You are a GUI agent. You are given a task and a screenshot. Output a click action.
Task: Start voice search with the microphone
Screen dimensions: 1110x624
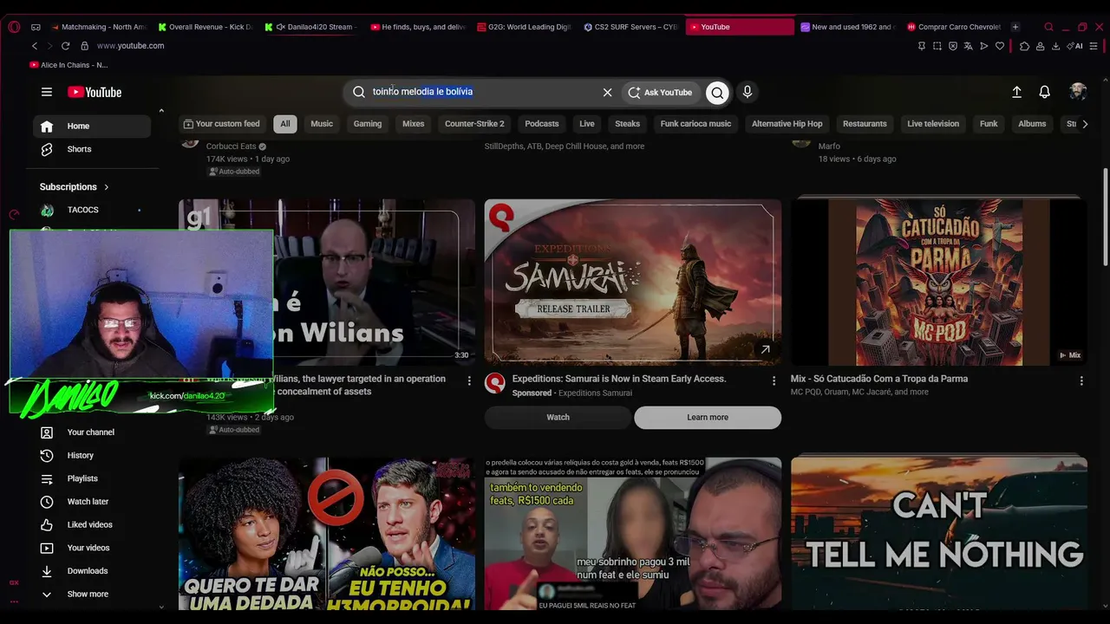748,92
